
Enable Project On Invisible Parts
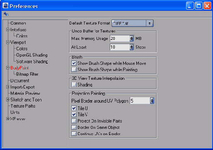click(x=74, y=121)
